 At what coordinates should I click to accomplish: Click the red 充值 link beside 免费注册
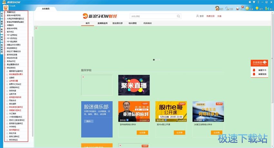point(219,16)
